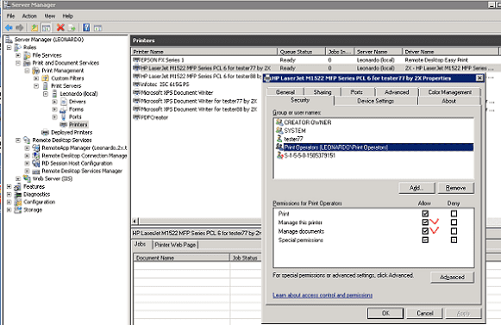Viewport: 501px width, 325px height.
Task: Click the Forms node icon
Action: pos(63,109)
